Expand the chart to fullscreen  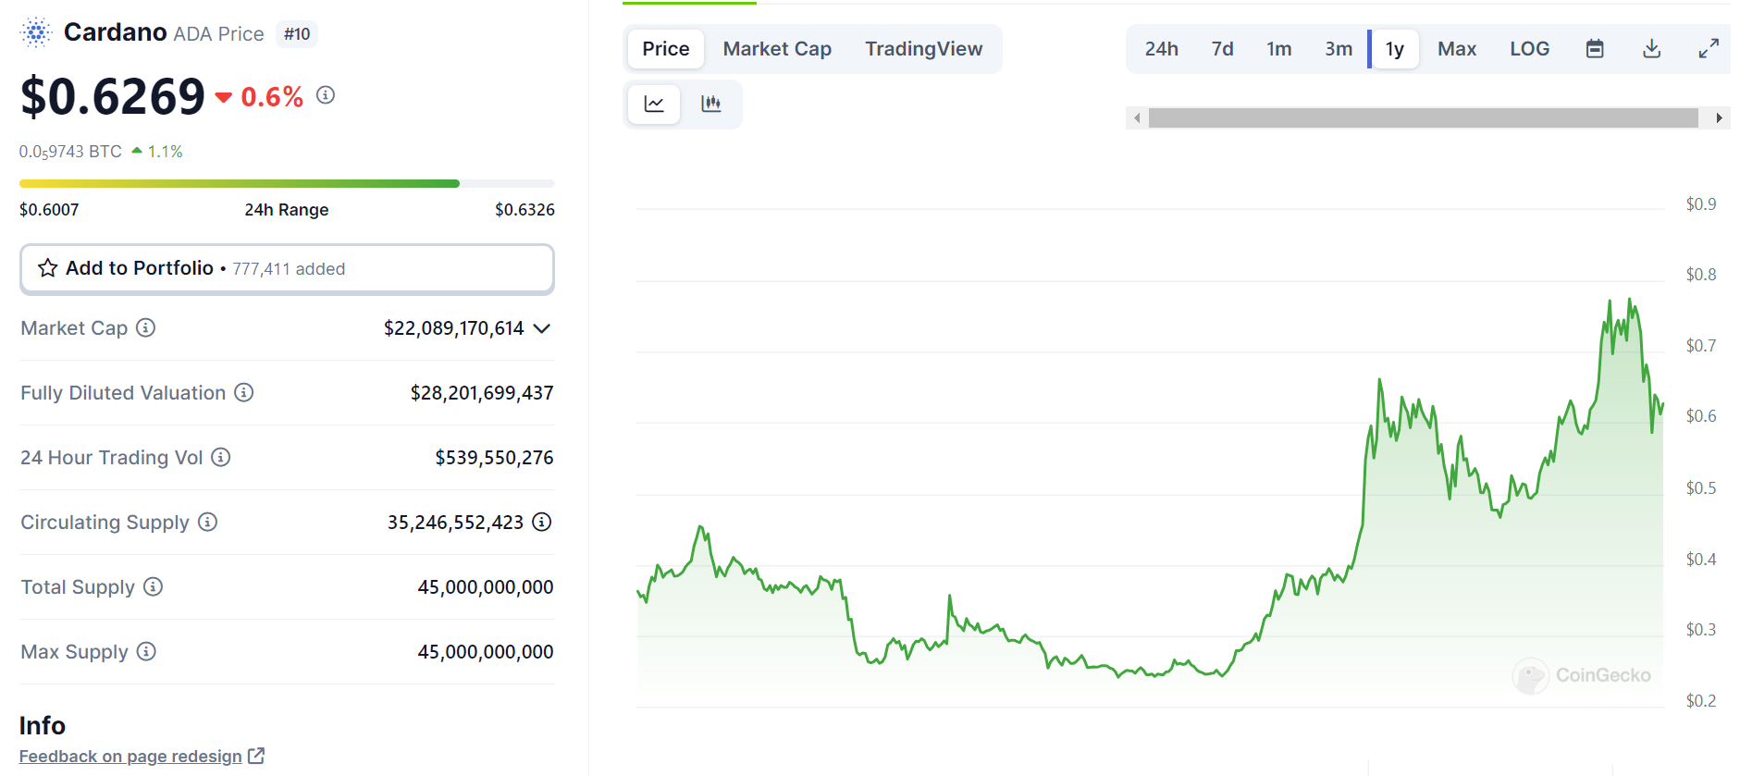(x=1709, y=49)
